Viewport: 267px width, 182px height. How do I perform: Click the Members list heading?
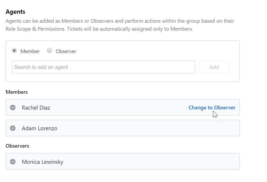pos(17,92)
